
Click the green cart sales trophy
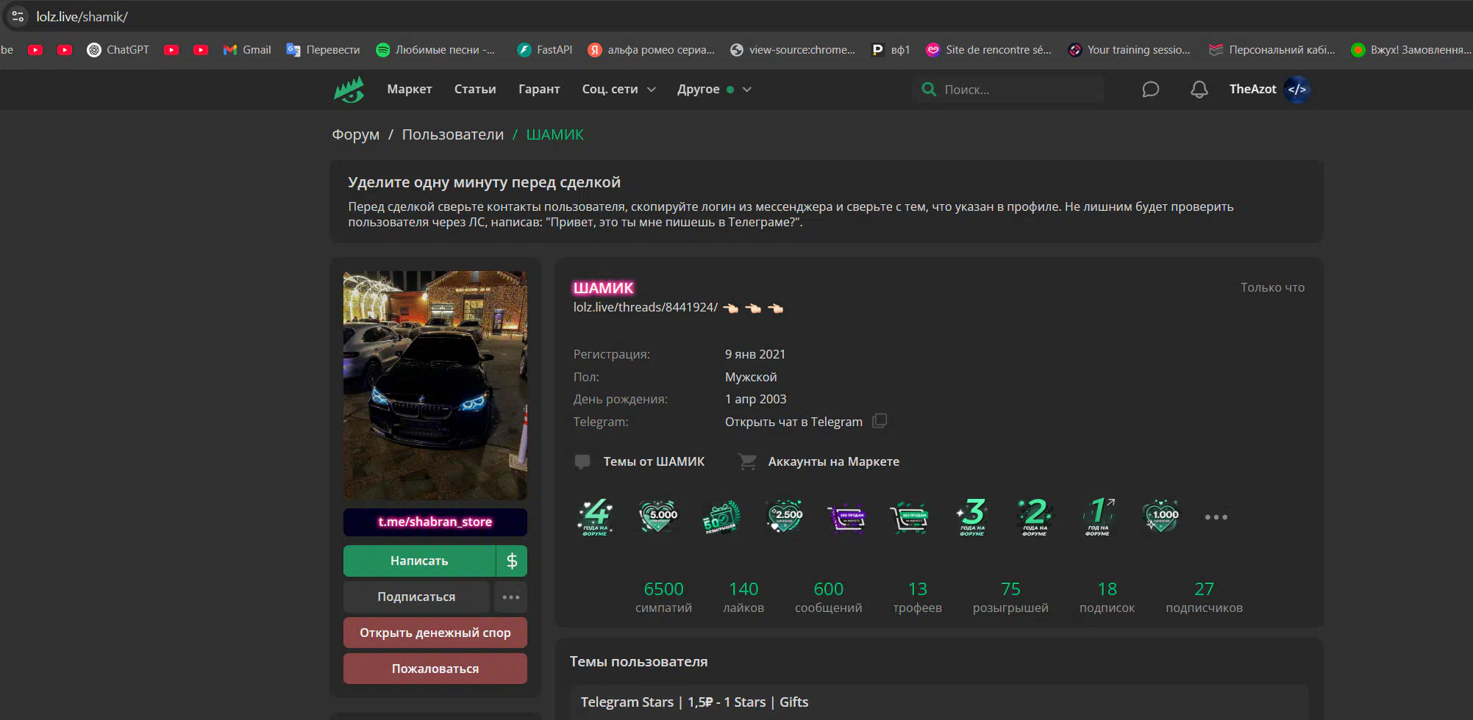(909, 517)
